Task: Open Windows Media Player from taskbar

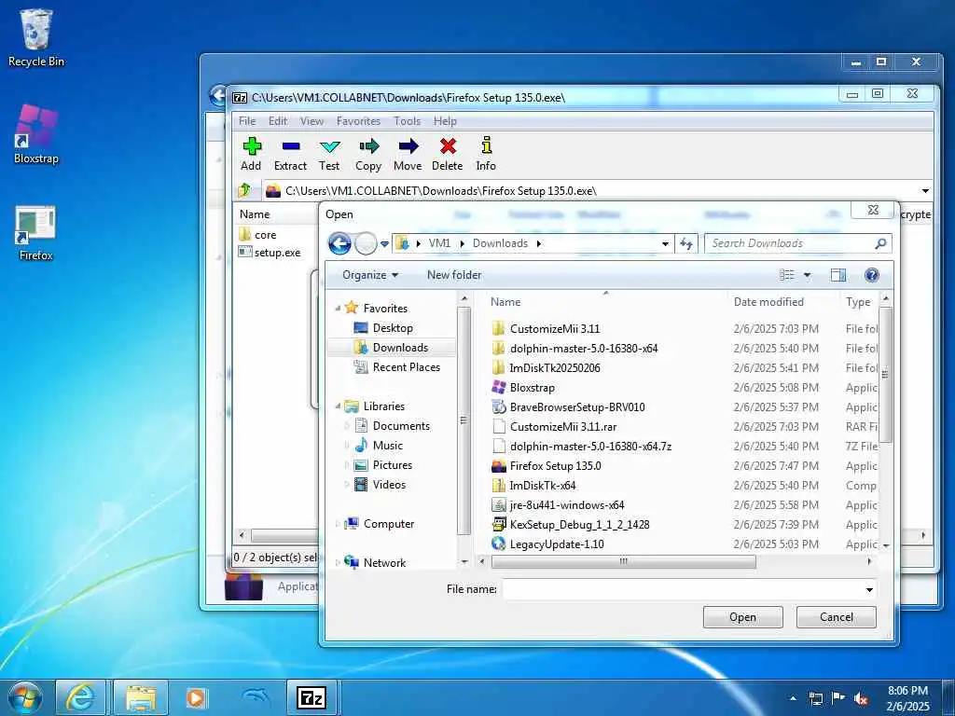Action: 196,697
